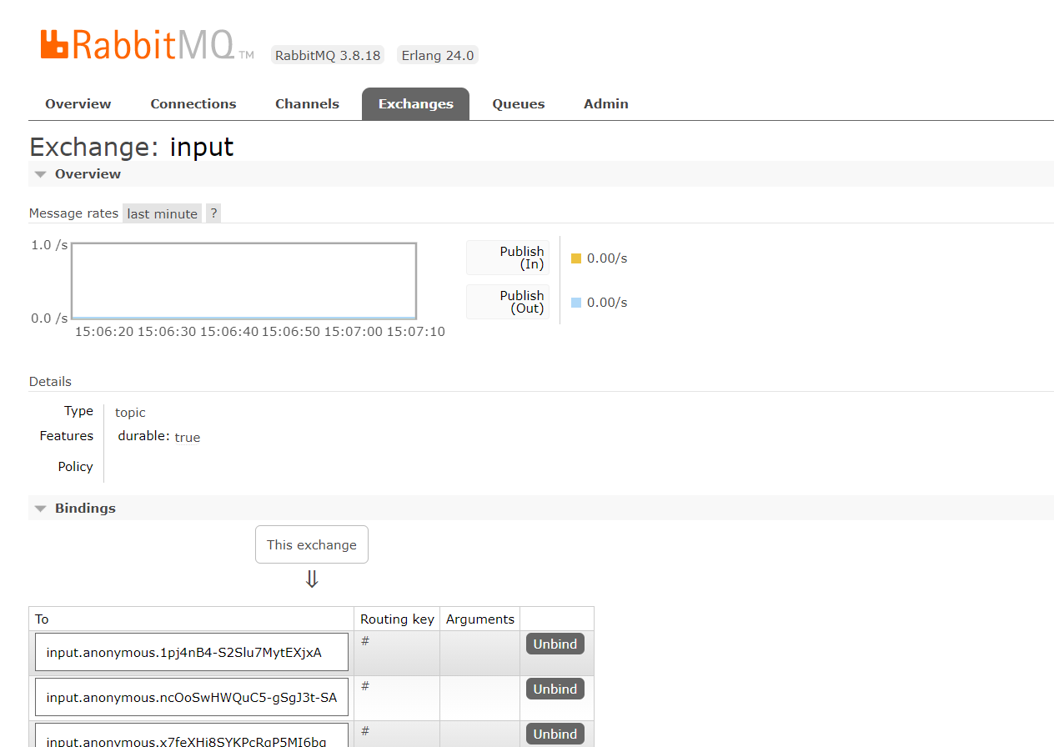Screen dimensions: 1054x747
Task: Open queue input.anonymous.ncOoSwHWQuC5-gSgJ3t-SA
Action: point(192,697)
